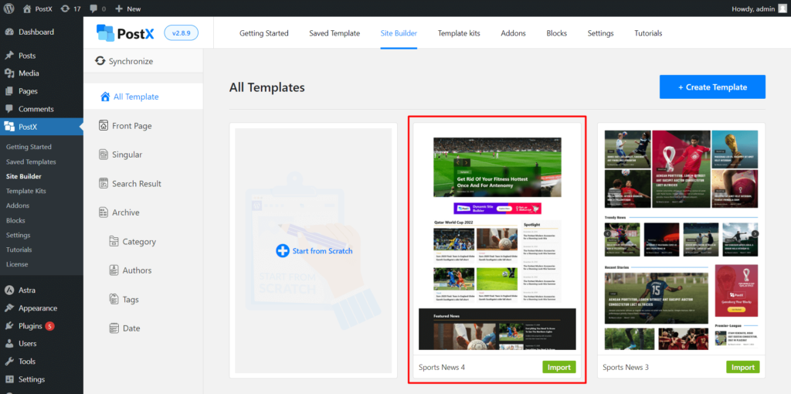Click the Settings icon in WordPress sidebar
Screen dimensions: 791x394
9,379
